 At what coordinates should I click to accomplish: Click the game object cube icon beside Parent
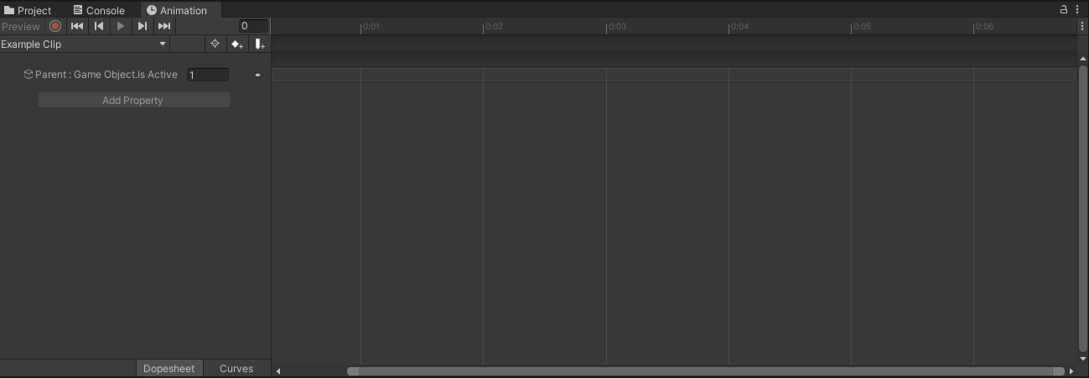29,75
